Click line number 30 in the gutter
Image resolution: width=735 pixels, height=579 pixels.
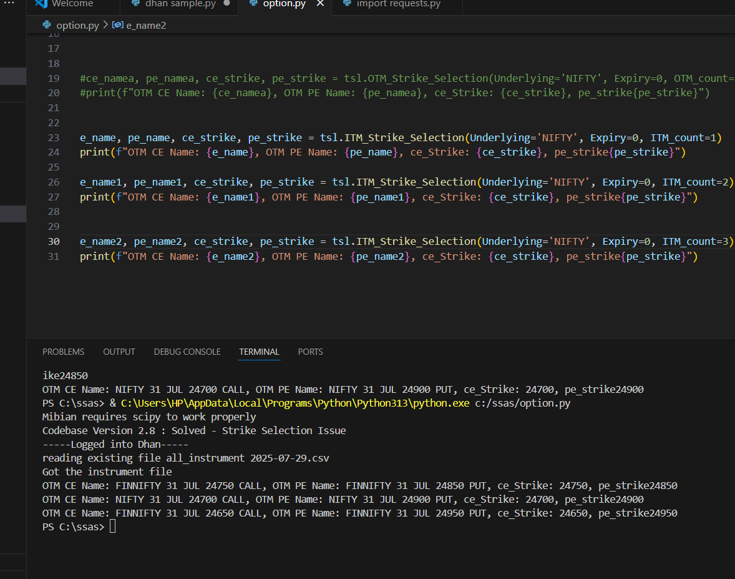pyautogui.click(x=54, y=242)
